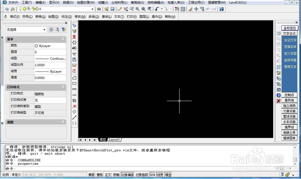Toggle 对象捕捉 object snap in the status bar
Screen dimensions: 301x179
[x=128, y=174]
